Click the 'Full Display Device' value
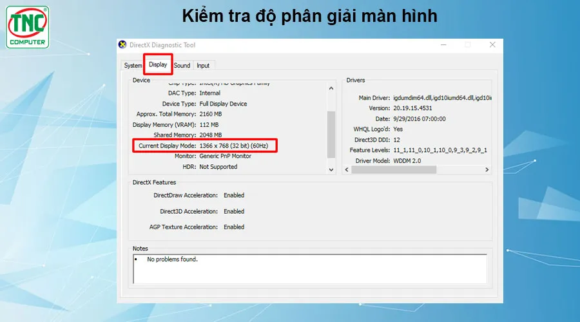This screenshot has height=322, width=580. tap(223, 104)
